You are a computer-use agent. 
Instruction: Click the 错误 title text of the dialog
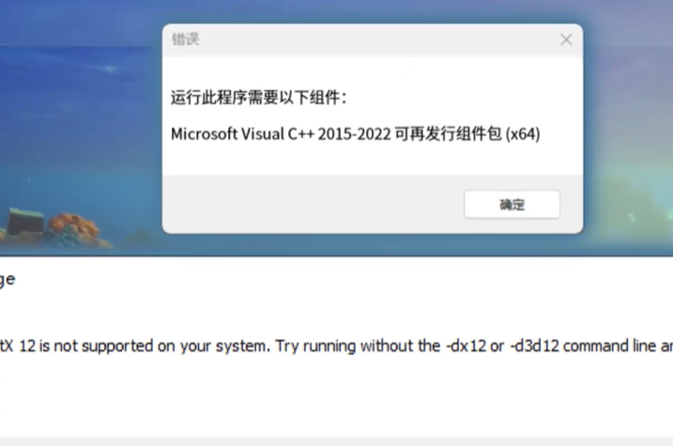click(x=186, y=39)
